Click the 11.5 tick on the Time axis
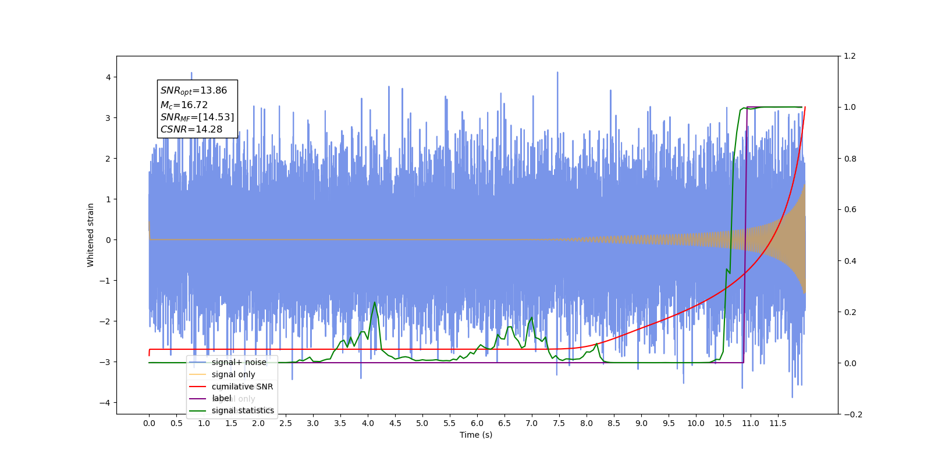 pos(778,423)
